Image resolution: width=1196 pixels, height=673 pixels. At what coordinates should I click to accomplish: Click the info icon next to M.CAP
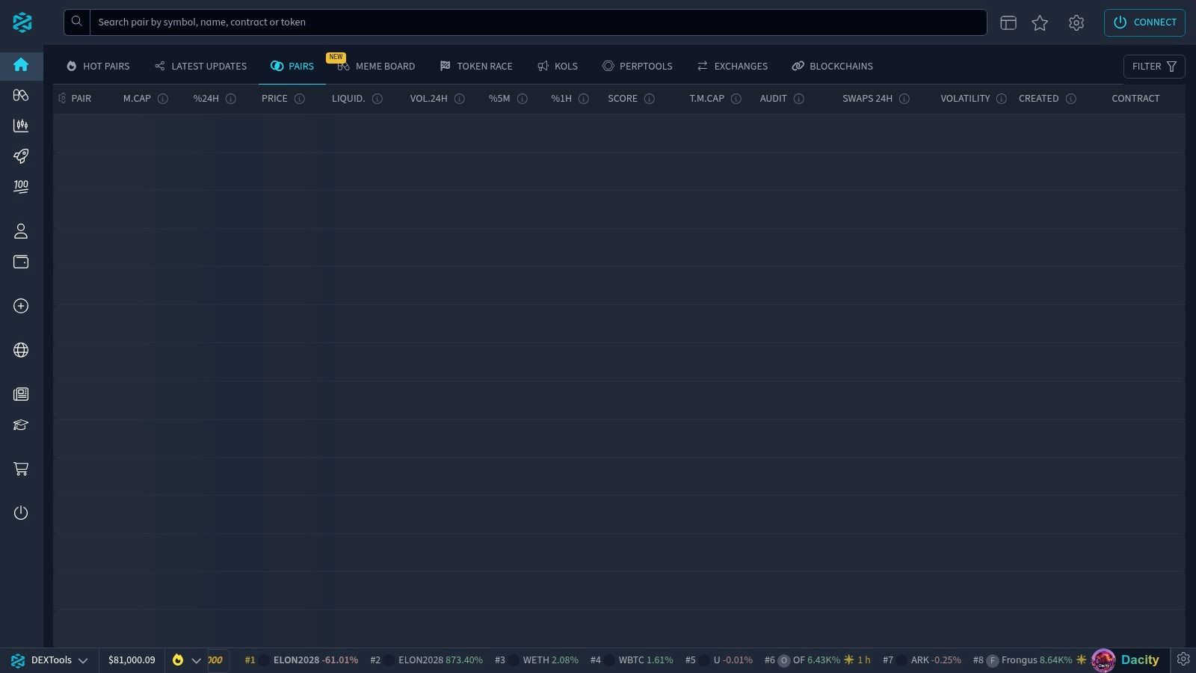point(162,99)
